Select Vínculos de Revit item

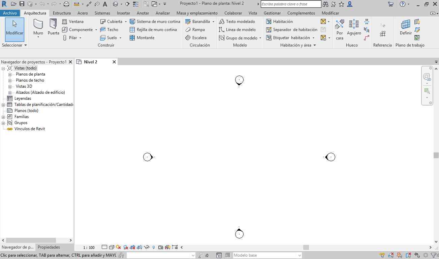pyautogui.click(x=30, y=129)
